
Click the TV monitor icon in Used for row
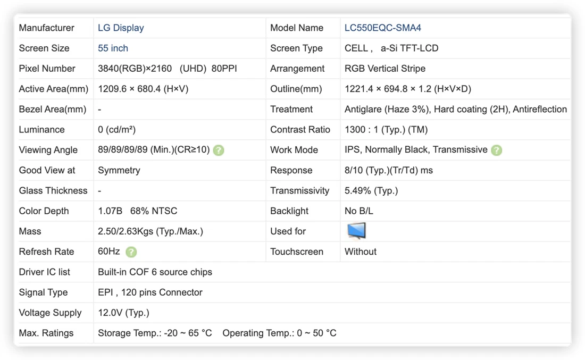[x=356, y=231]
